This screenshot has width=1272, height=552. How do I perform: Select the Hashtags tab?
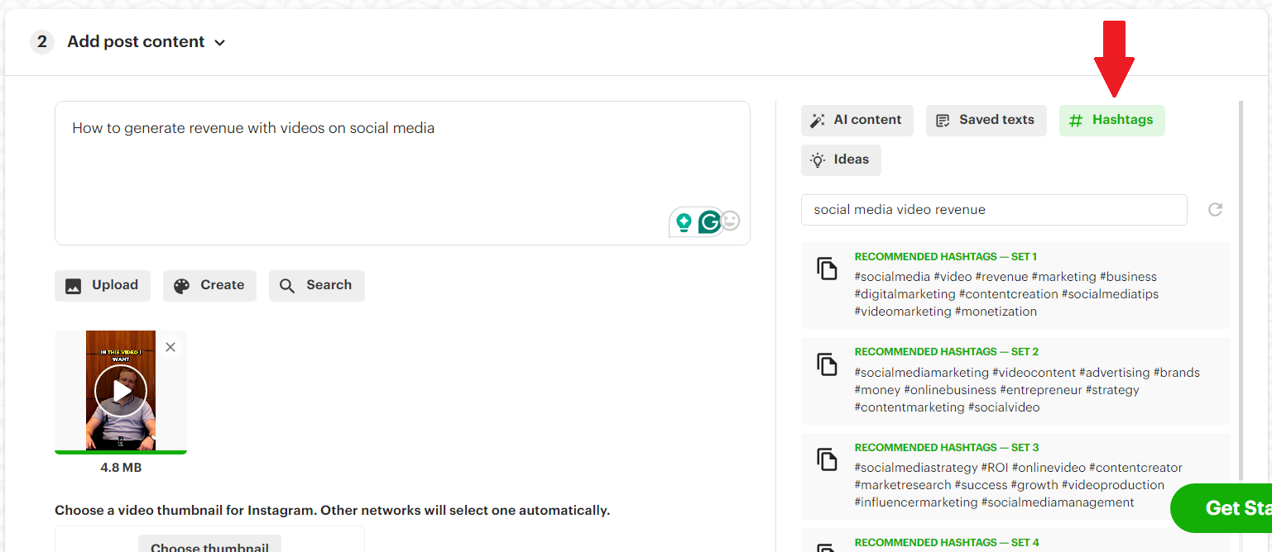(1111, 121)
